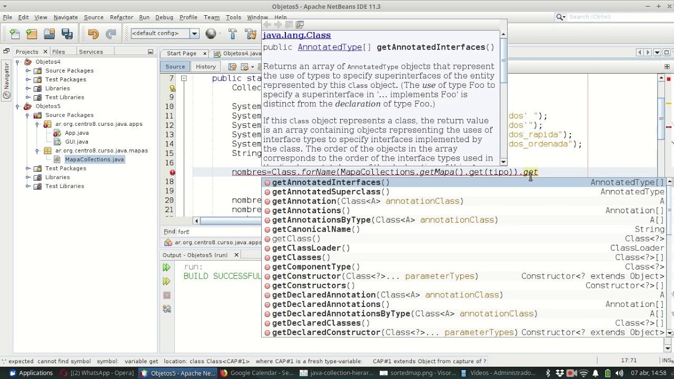Collapse the code fold at line 7

pos(184,78)
